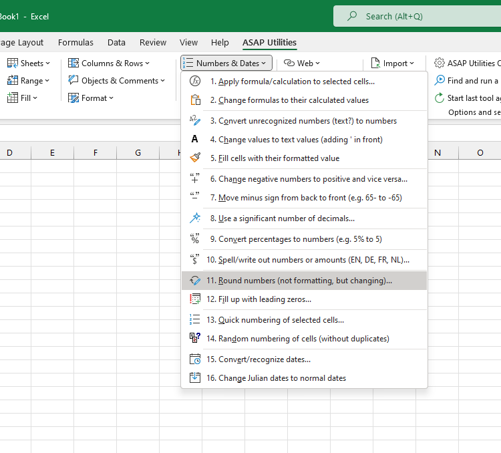Click the pencil icon for Convert unrecognized numbers

point(195,121)
